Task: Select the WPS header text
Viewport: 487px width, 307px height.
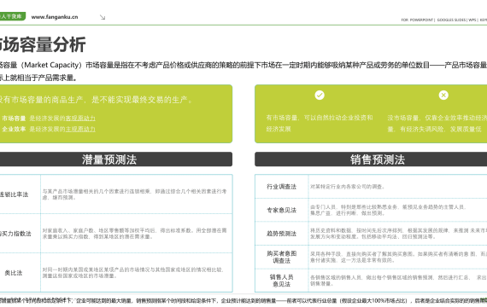Action: pyautogui.click(x=472, y=20)
